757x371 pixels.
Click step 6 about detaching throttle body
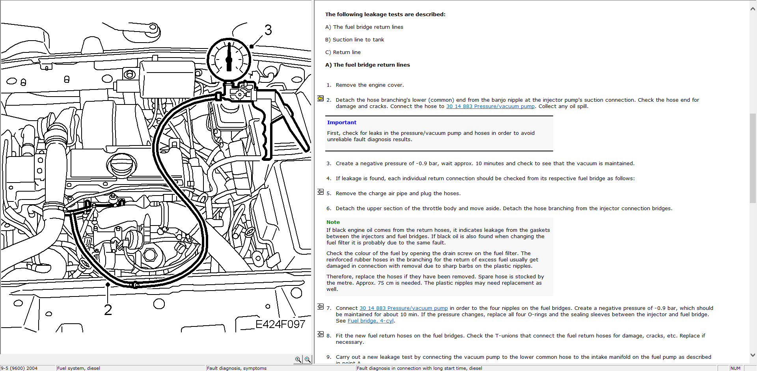click(x=504, y=209)
